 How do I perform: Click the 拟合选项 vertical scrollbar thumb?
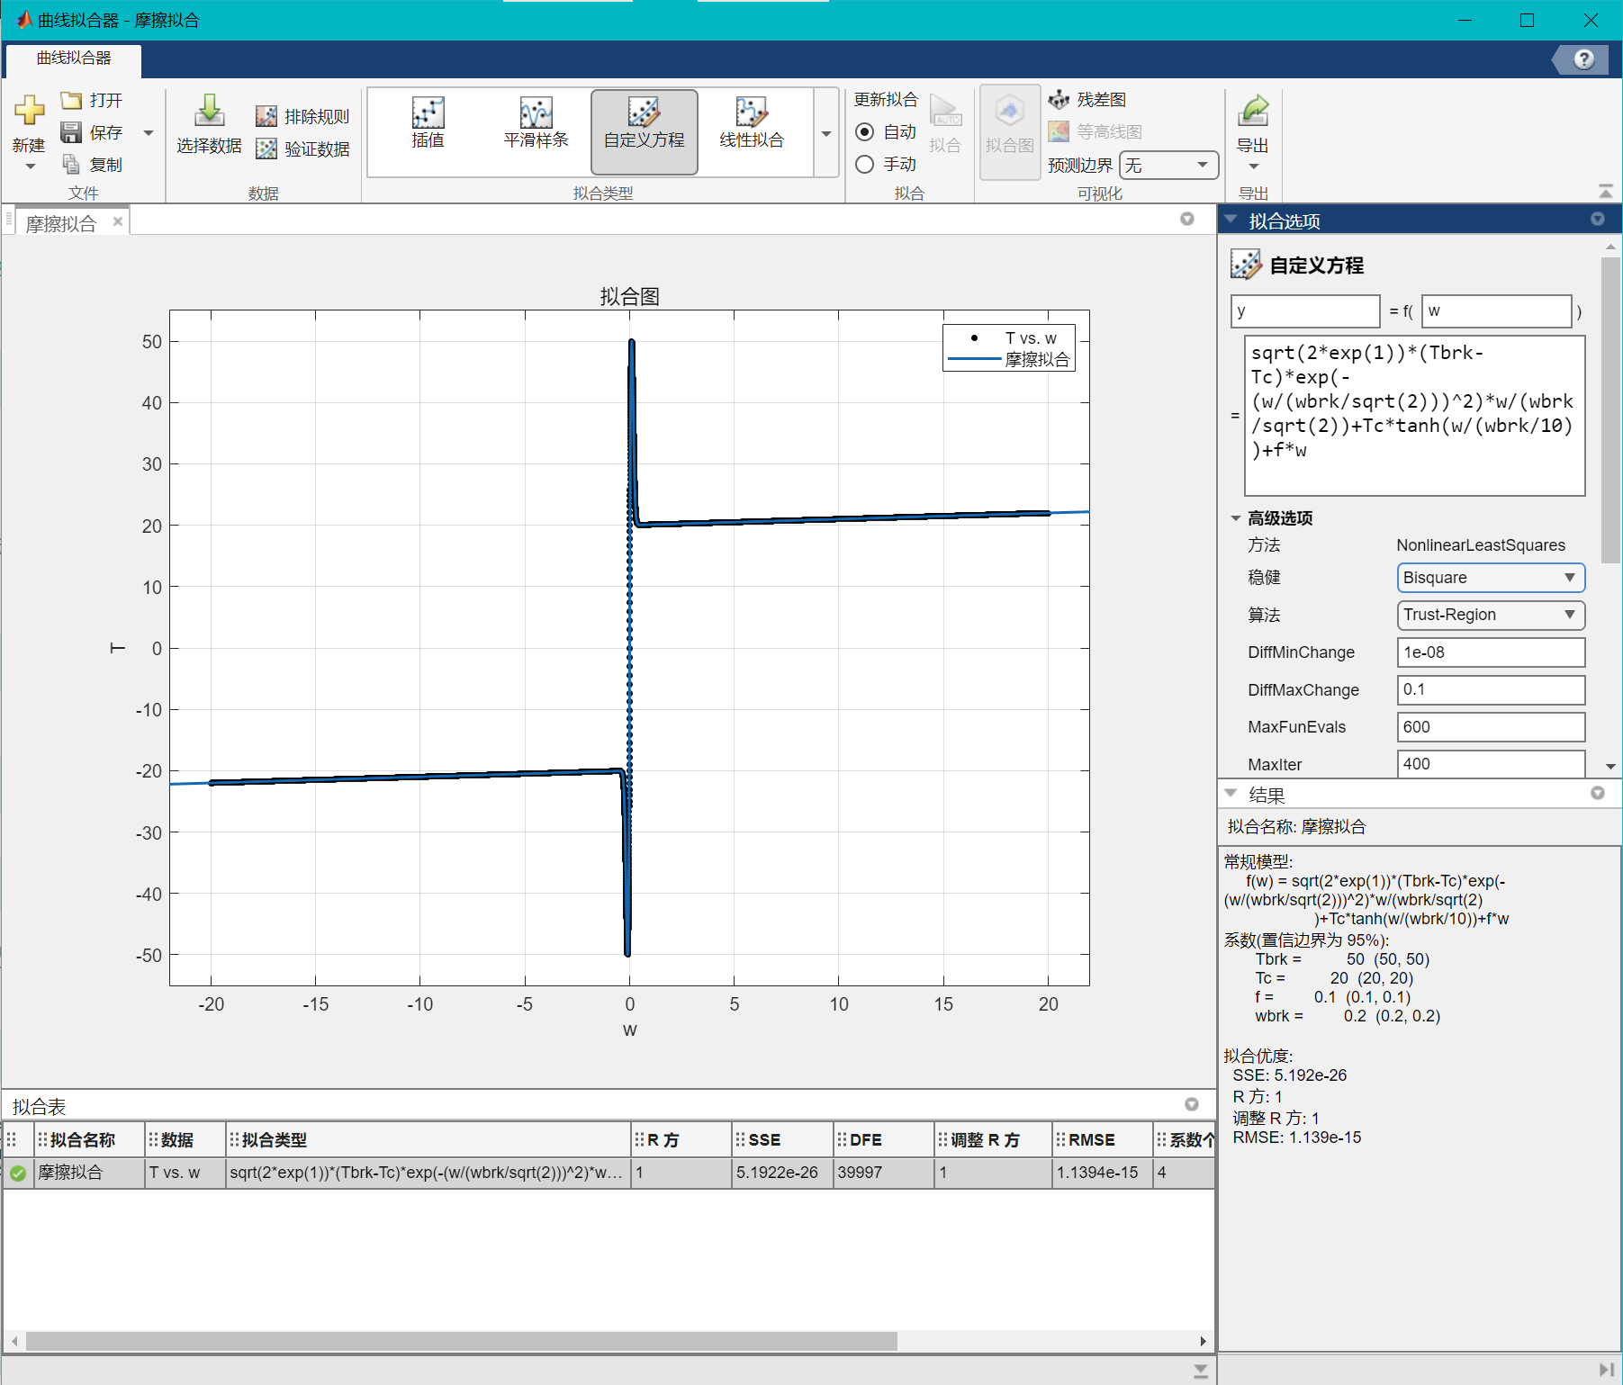(x=1610, y=409)
